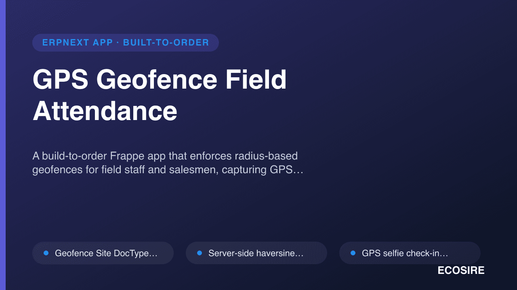
Task: Open the Server-side haversine… pill
Action: tap(256, 253)
